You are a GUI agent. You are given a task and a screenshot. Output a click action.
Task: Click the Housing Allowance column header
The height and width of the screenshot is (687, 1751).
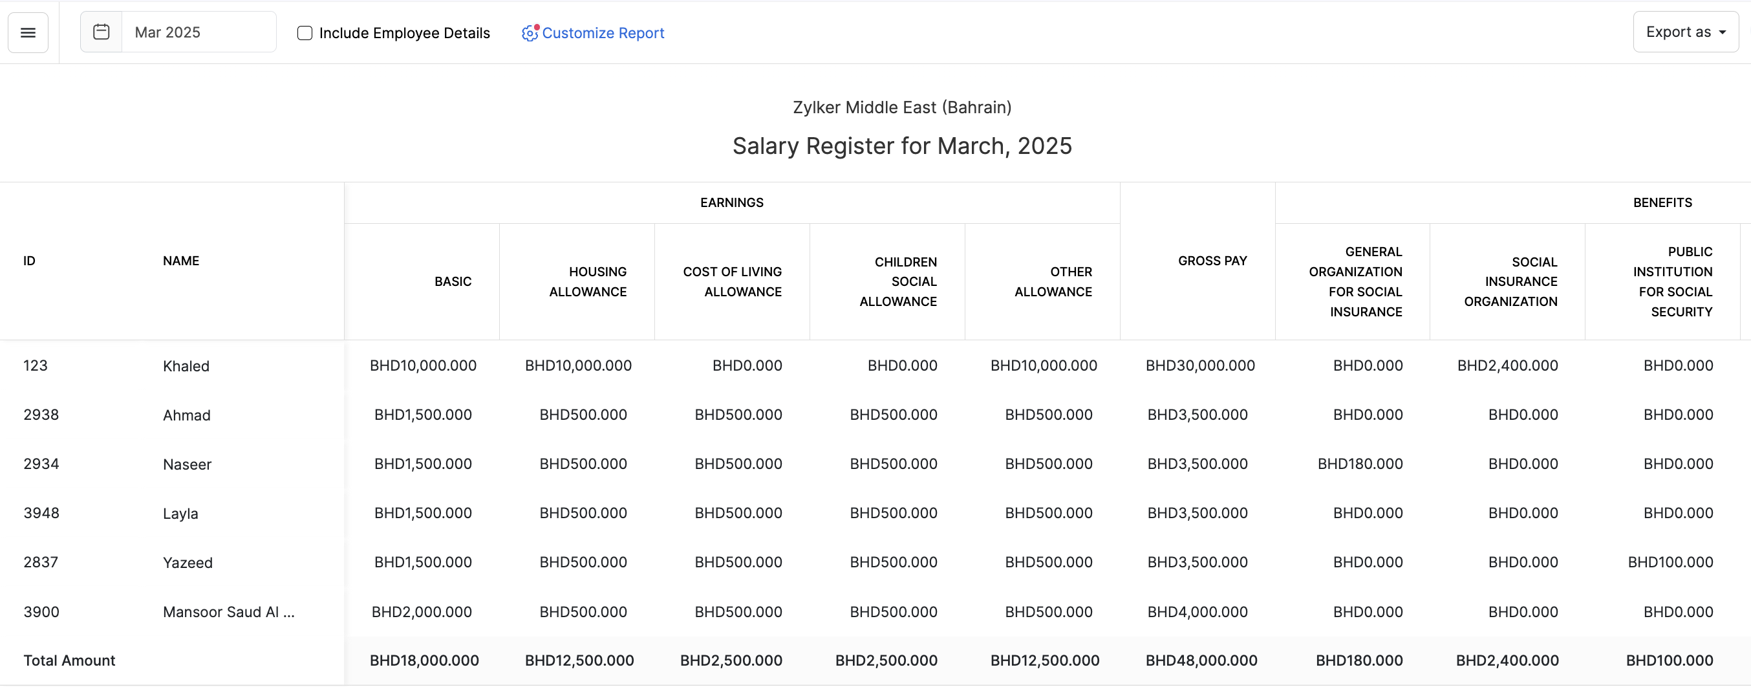pyautogui.click(x=588, y=281)
